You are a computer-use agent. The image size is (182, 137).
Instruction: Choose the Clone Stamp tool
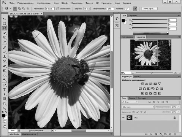pyautogui.click(x=5, y=57)
